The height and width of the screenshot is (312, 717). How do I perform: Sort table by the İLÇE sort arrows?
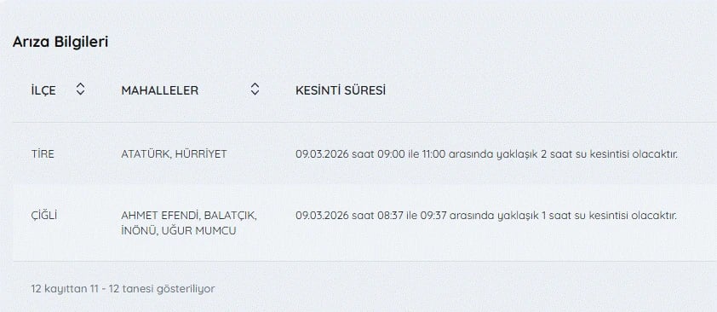(x=80, y=89)
